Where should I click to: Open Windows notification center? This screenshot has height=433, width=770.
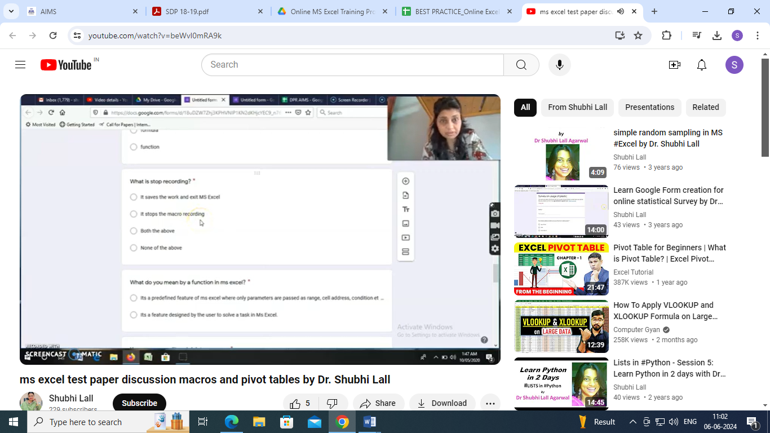coord(752,422)
